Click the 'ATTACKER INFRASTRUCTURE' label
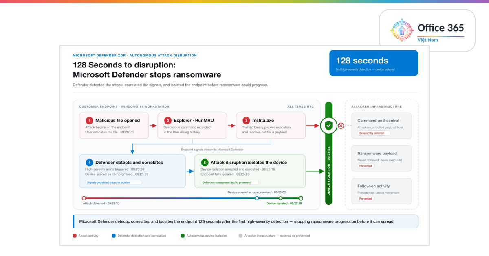 [x=377, y=107]
